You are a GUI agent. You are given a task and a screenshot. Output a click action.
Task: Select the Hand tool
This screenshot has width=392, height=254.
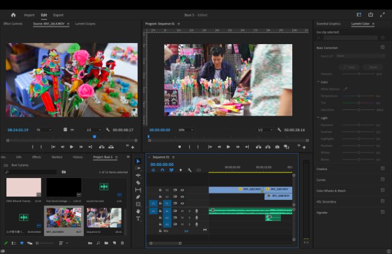click(x=138, y=212)
